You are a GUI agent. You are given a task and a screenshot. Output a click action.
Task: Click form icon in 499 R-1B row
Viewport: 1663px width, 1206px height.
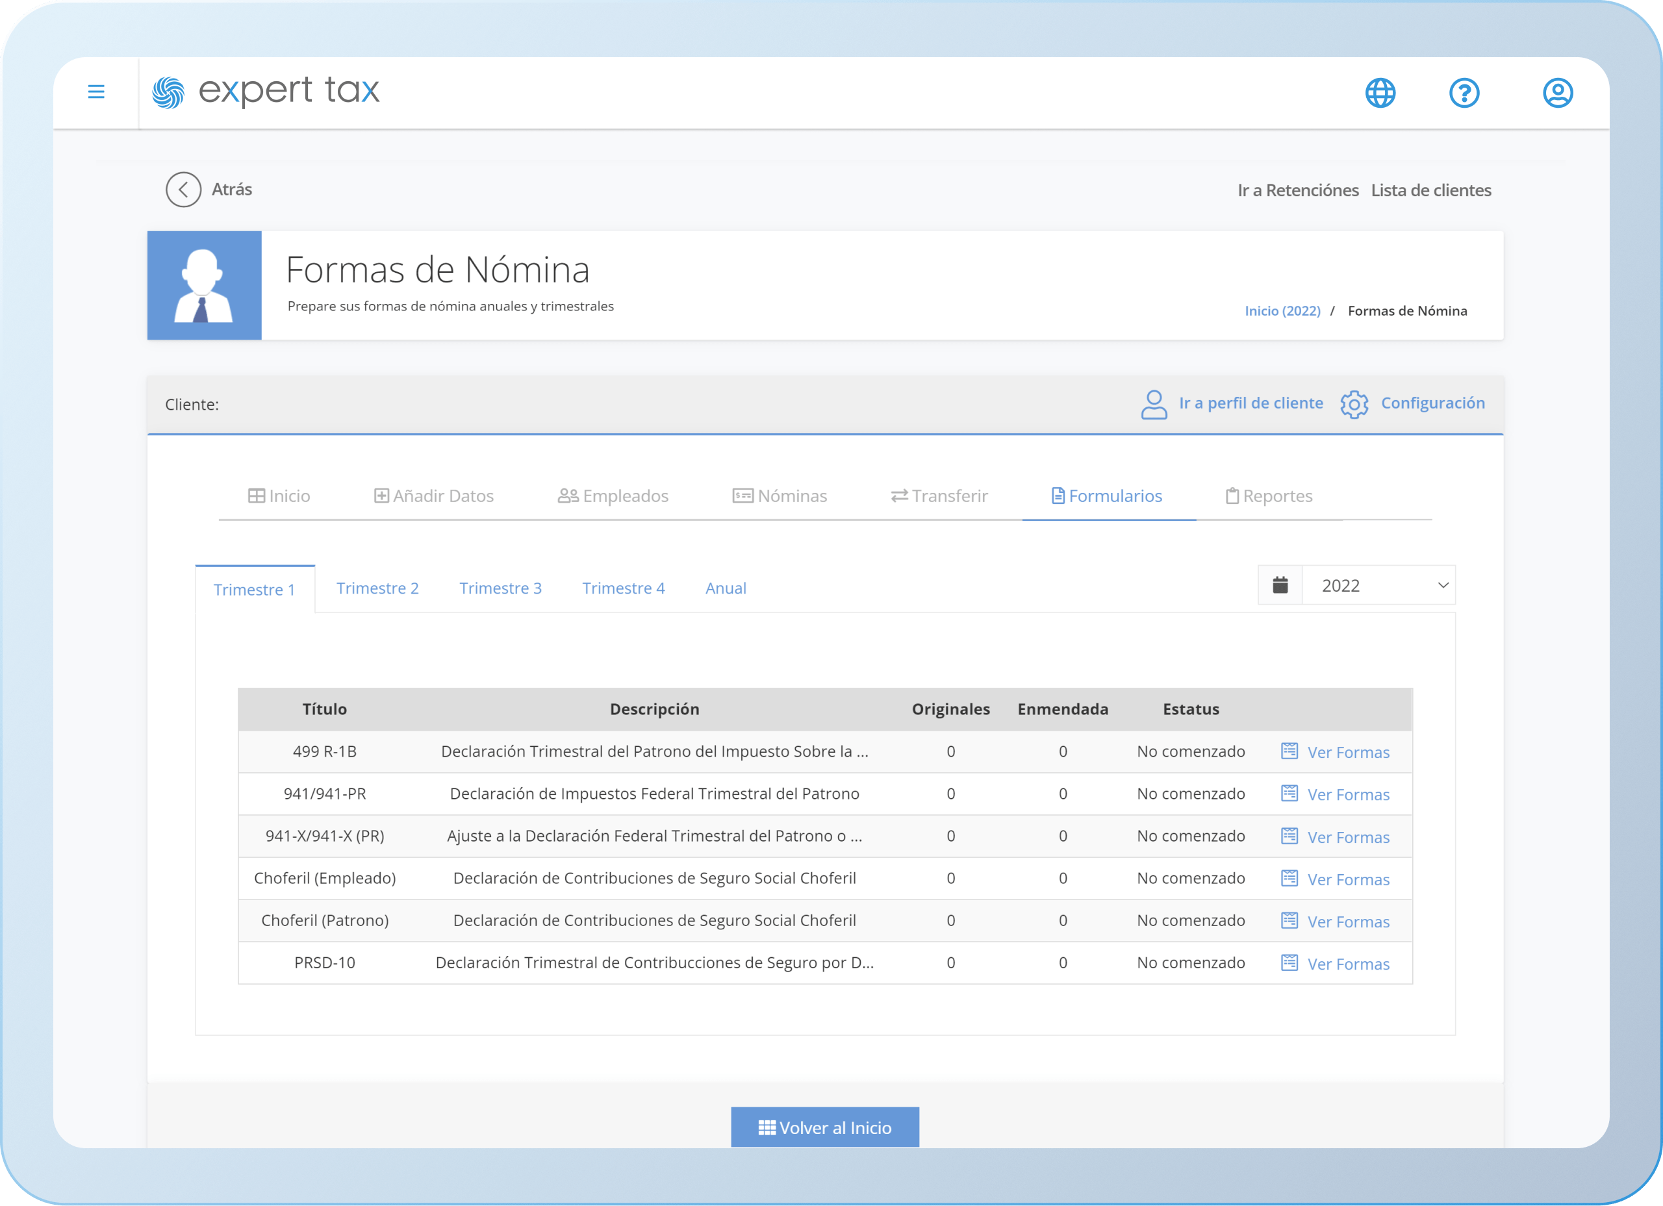click(1289, 751)
